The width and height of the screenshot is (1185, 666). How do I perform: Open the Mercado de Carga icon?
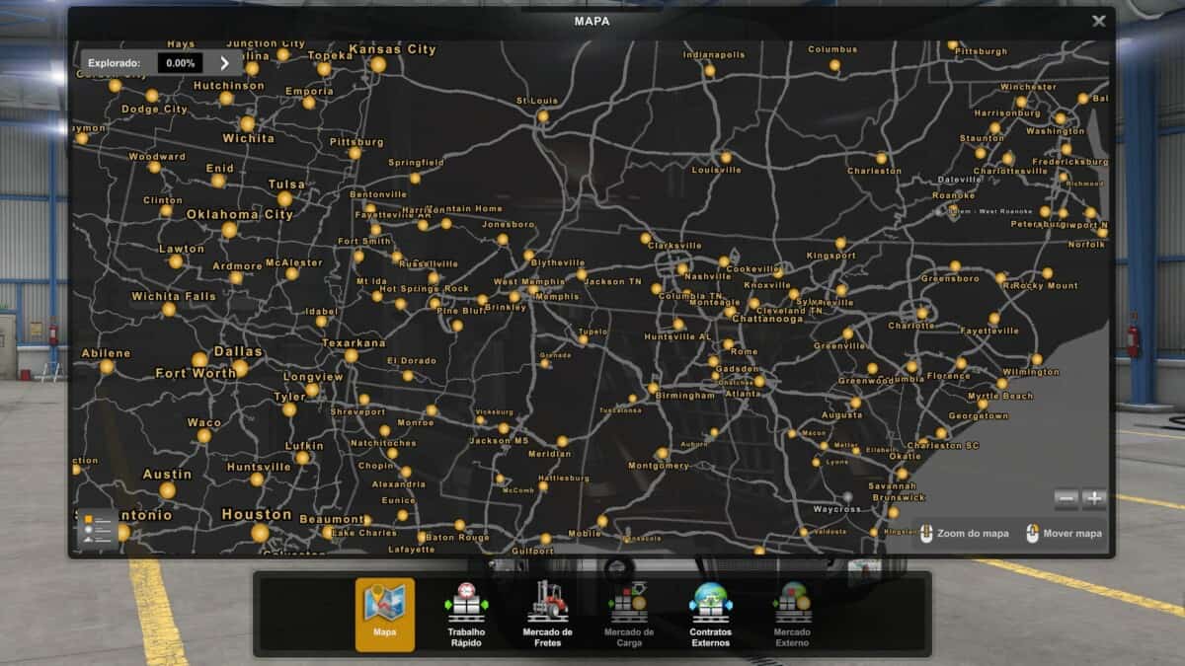pos(628,604)
